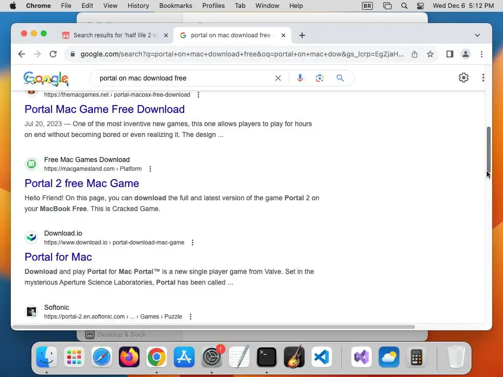The height and width of the screenshot is (377, 503).
Task: Launch Safari from the Dock
Action: click(102, 357)
